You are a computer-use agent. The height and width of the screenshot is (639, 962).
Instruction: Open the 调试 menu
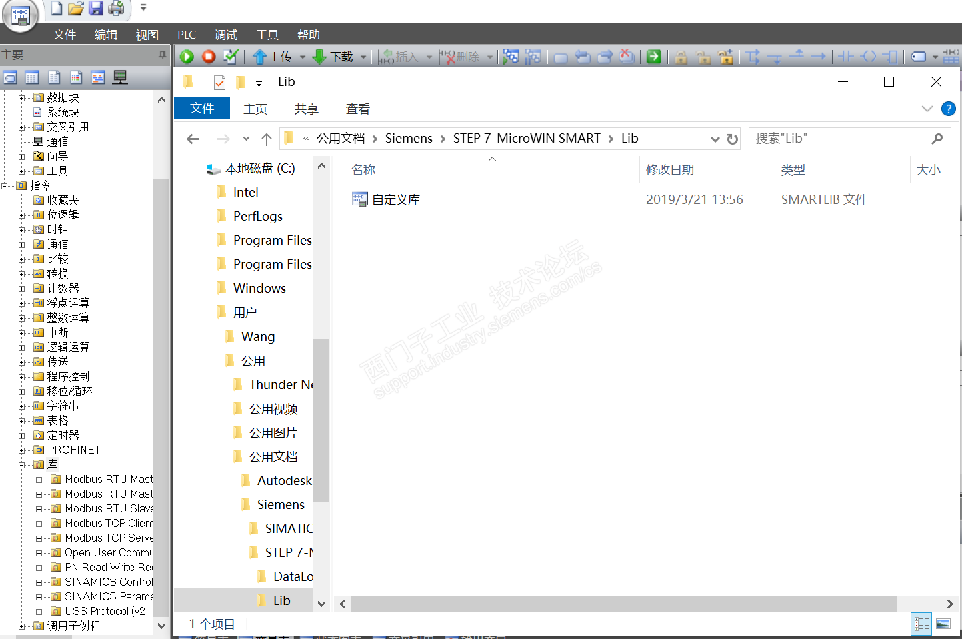pyautogui.click(x=226, y=35)
